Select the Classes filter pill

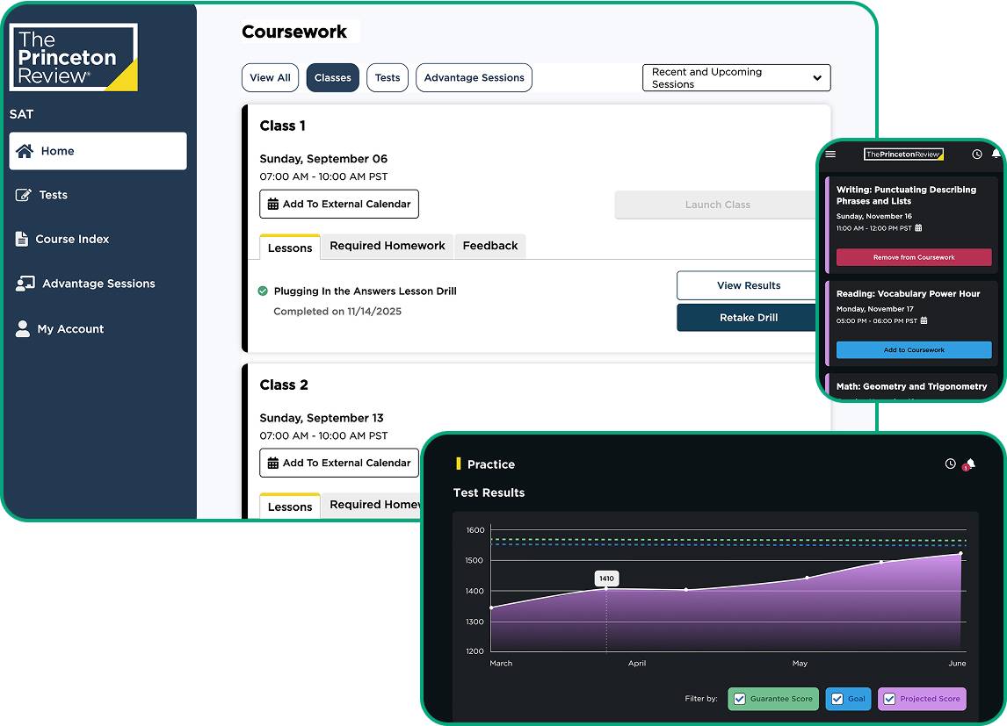click(x=332, y=78)
